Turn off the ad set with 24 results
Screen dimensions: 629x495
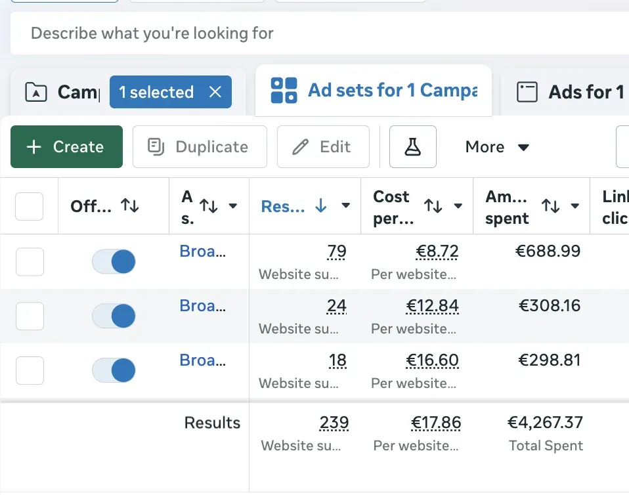[114, 316]
